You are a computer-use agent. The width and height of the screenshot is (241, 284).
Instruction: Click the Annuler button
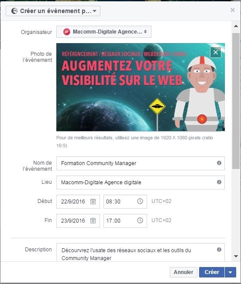183,272
